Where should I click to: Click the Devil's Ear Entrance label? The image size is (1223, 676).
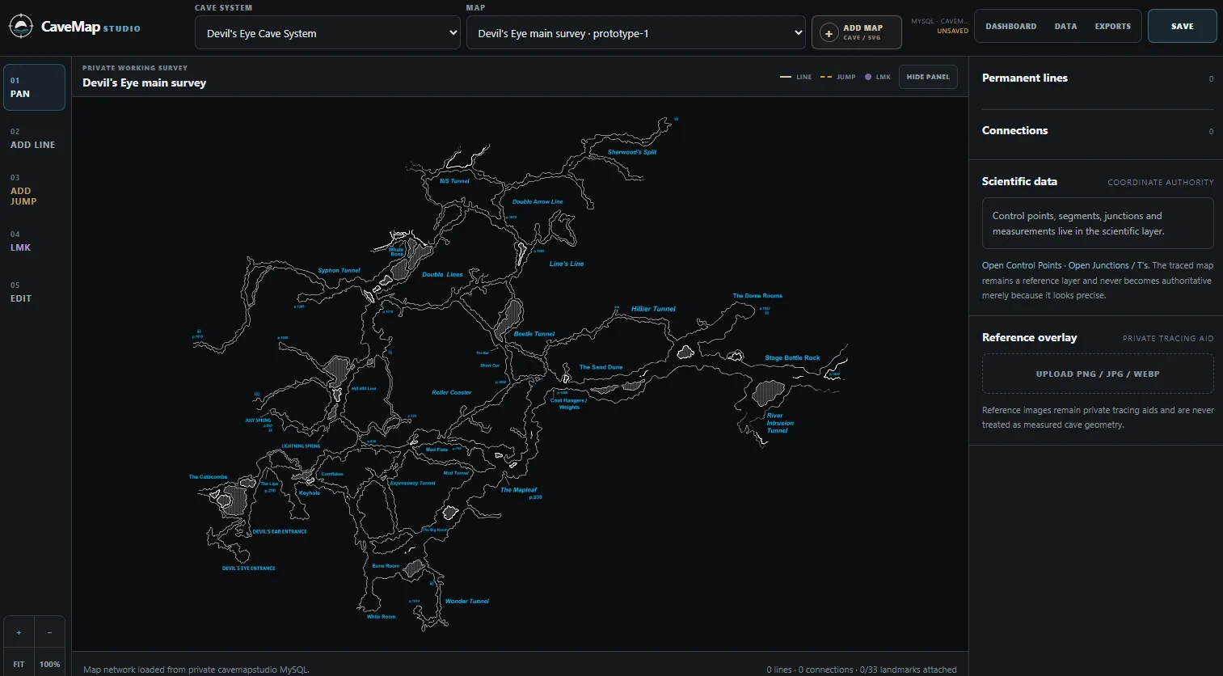pos(280,532)
